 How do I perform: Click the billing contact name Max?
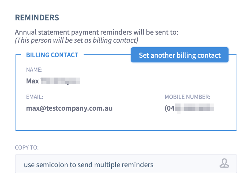coord(32,81)
